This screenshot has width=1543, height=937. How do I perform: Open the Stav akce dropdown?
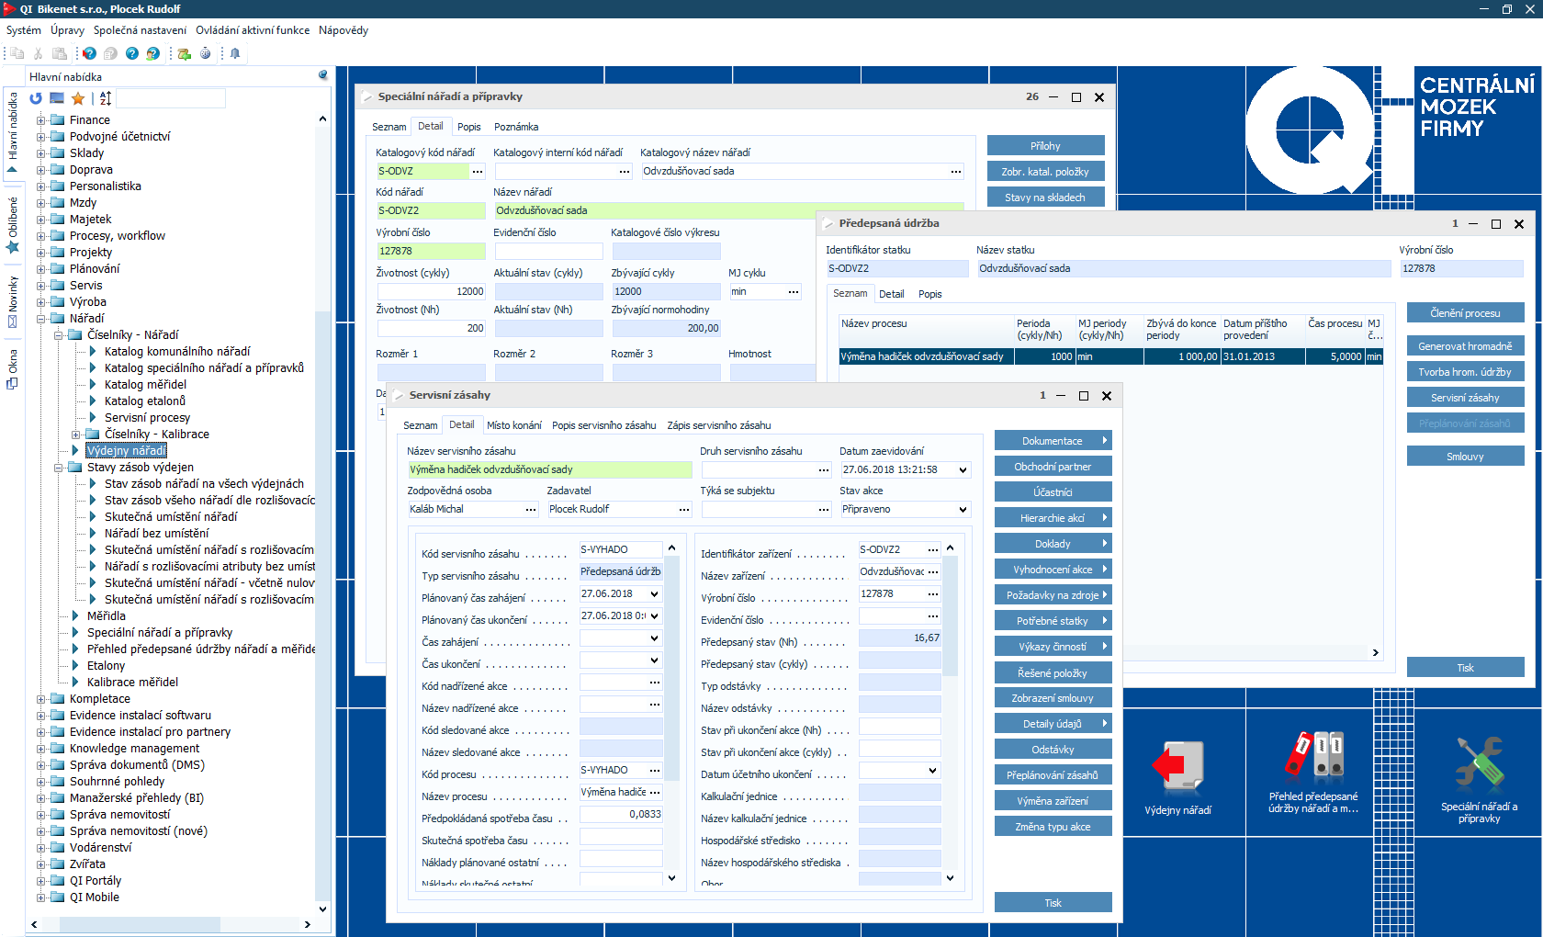(x=963, y=510)
